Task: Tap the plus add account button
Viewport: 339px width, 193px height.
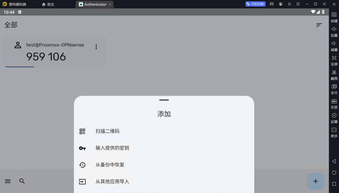Action: (x=315, y=181)
